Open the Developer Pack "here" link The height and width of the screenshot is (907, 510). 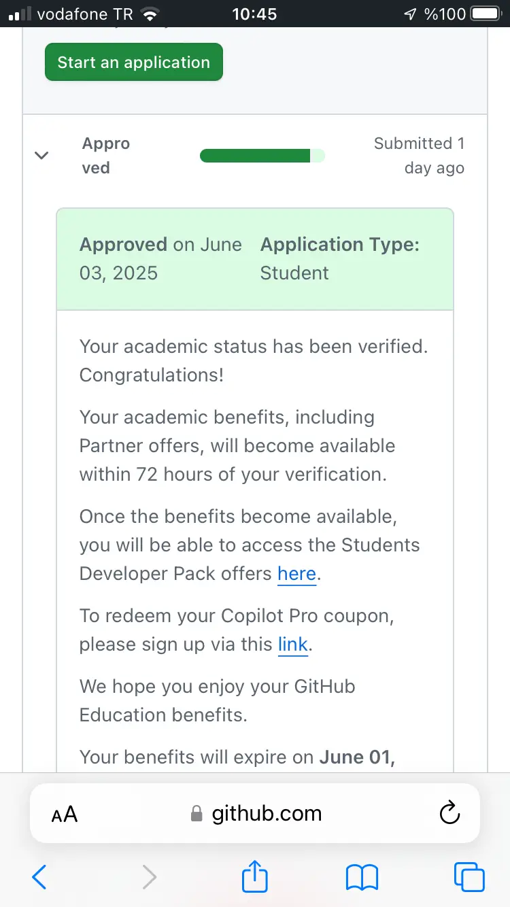click(x=296, y=574)
